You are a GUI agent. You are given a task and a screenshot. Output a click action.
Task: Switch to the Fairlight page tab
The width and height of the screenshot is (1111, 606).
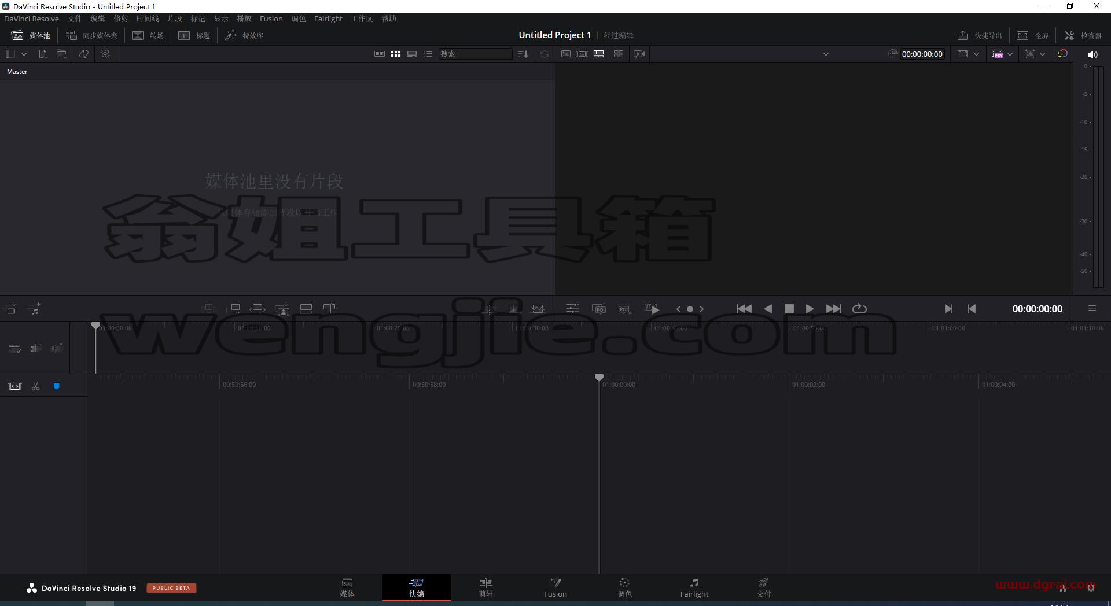tap(694, 587)
